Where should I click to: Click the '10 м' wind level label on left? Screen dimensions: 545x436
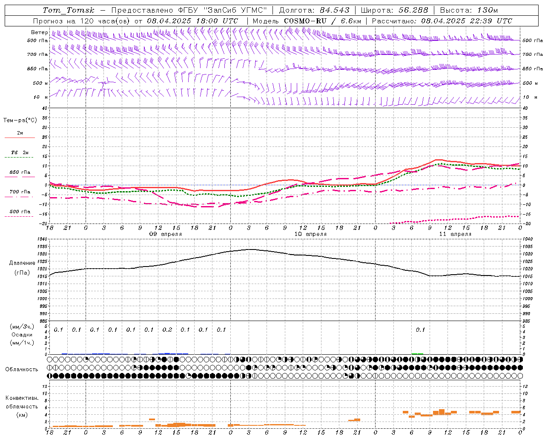(x=40, y=97)
